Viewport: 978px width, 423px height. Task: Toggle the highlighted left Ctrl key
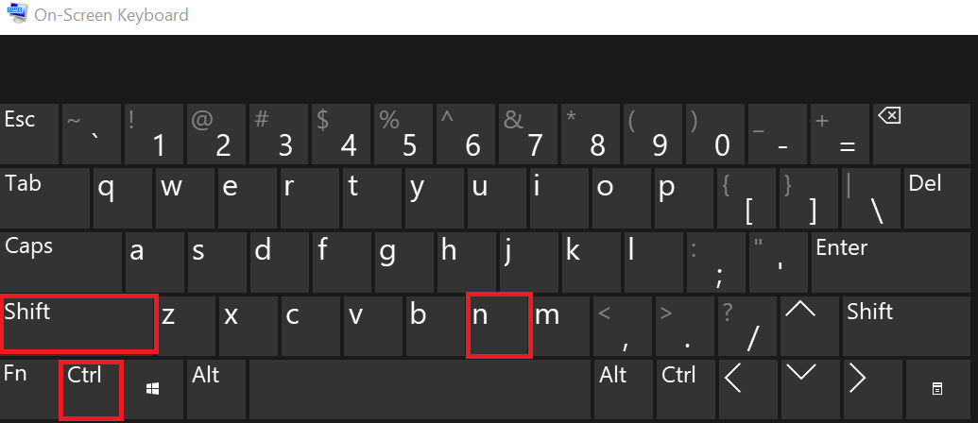[x=91, y=389]
